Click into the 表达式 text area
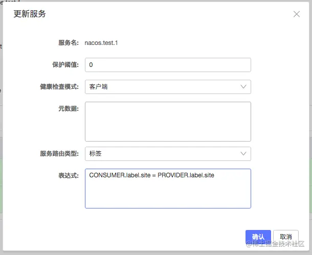 168,189
